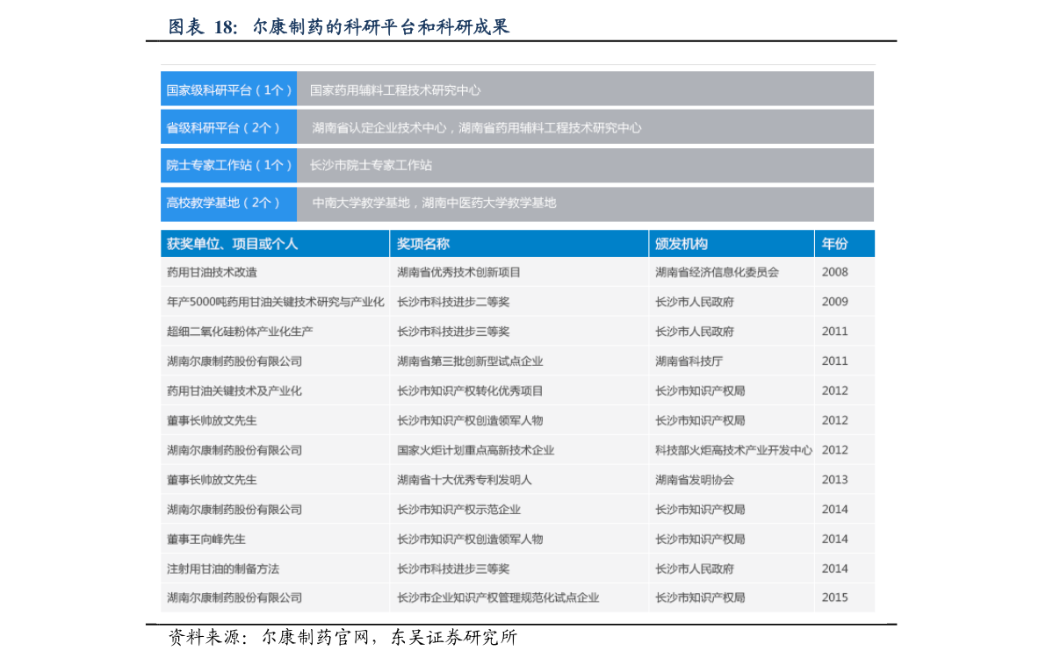Image resolution: width=1046 pixels, height=665 pixels.
Task: Click '长沙市科技进步三等奖' in the 注射用甘油 row
Action: coord(453,568)
